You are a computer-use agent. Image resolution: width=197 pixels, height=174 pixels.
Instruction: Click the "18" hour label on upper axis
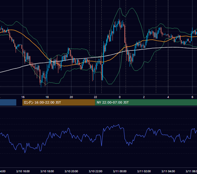[x=47, y=97]
